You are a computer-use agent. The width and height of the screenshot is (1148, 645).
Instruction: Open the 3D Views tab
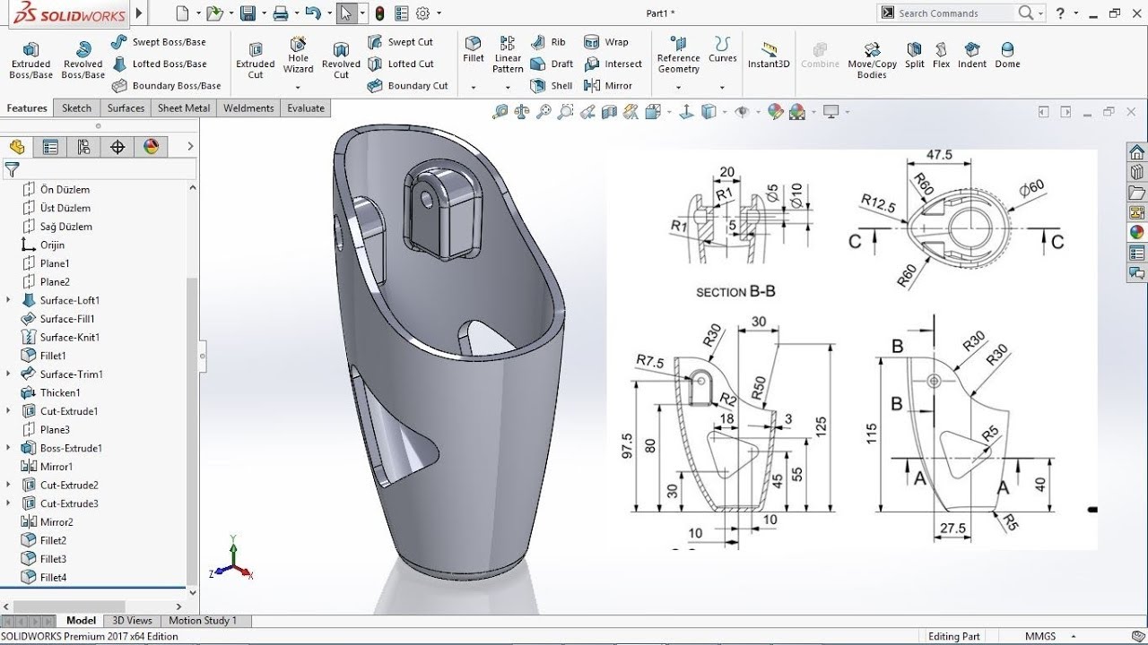[132, 621]
